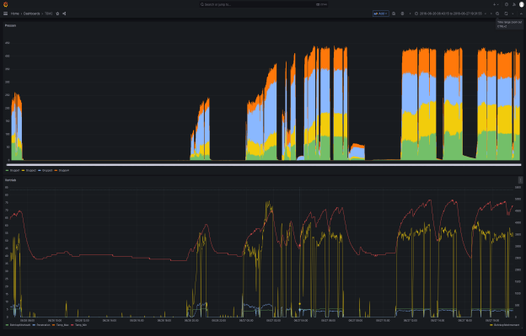Go to Home in the breadcrumb

pos(15,13)
